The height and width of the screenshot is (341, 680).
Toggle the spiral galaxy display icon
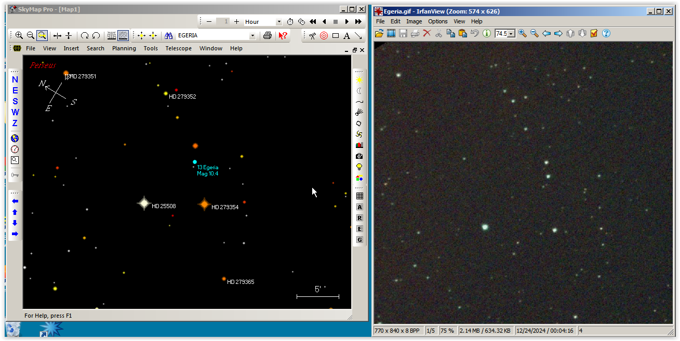click(359, 134)
